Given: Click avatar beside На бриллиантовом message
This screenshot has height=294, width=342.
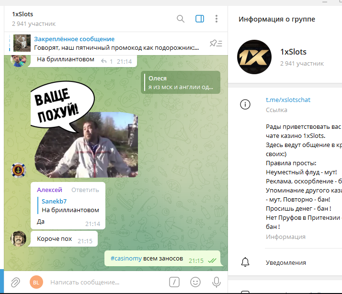Looking at the screenshot, I should pos(19,61).
